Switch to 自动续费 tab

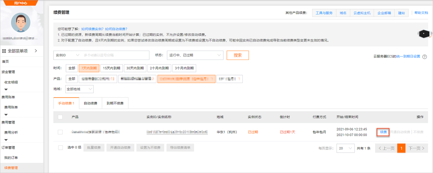(90, 103)
